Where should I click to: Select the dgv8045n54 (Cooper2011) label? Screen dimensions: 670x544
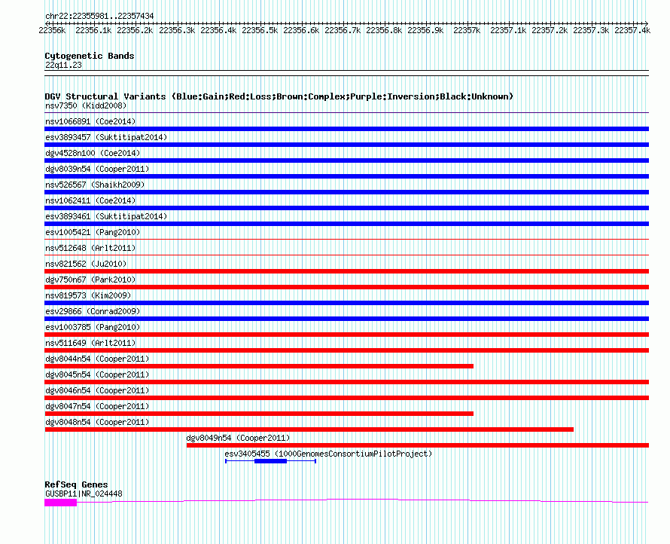(x=97, y=374)
